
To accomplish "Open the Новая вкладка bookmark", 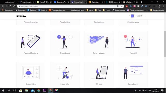I will [x=119, y=10].
